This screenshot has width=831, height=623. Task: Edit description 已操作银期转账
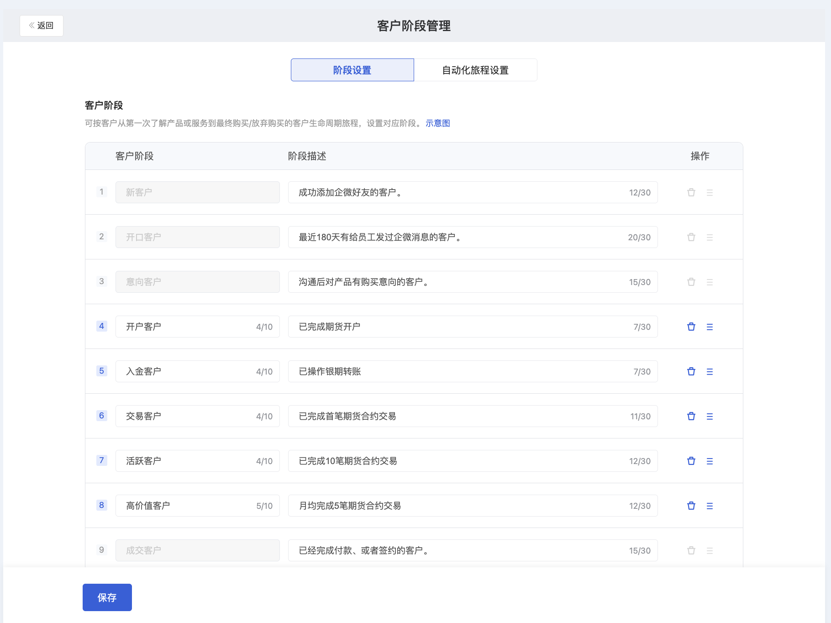473,371
